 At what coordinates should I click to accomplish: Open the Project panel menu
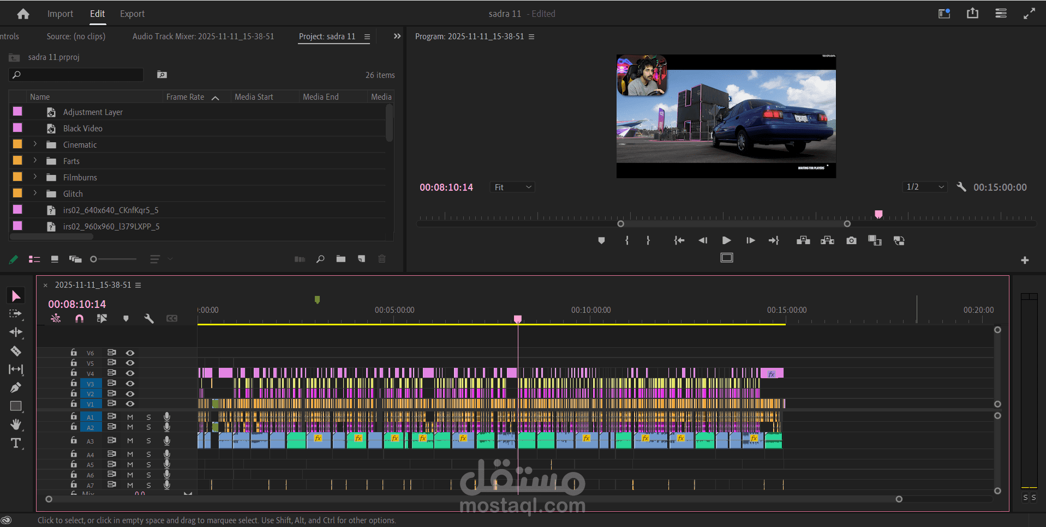[367, 37]
